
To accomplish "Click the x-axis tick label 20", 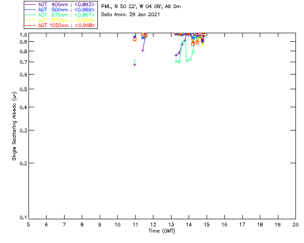I will (295, 224).
